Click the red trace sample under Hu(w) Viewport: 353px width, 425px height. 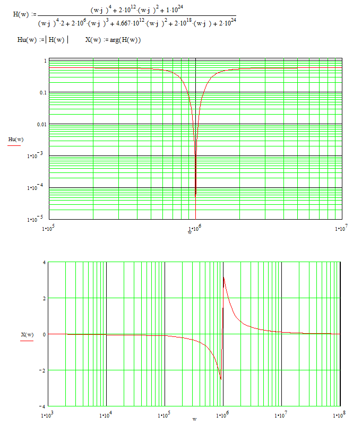pyautogui.click(x=15, y=144)
